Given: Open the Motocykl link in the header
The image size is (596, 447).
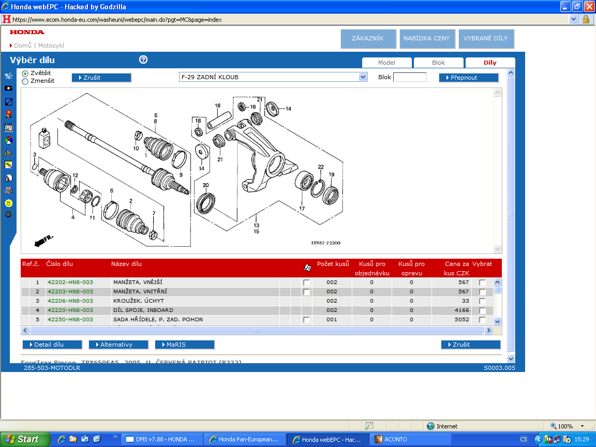Looking at the screenshot, I should tap(51, 46).
